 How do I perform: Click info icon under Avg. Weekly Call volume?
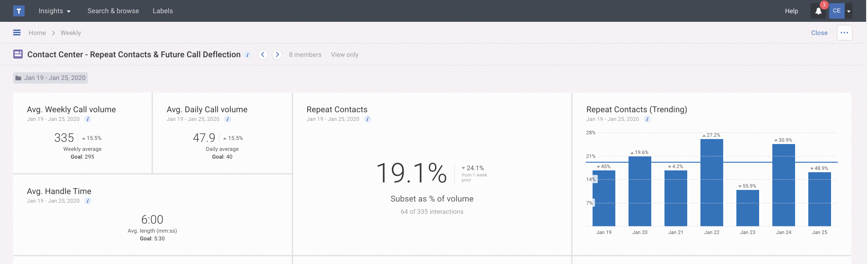(88, 119)
